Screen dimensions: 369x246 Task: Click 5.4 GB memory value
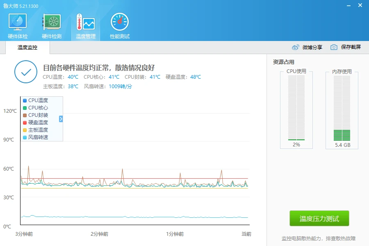click(x=343, y=145)
